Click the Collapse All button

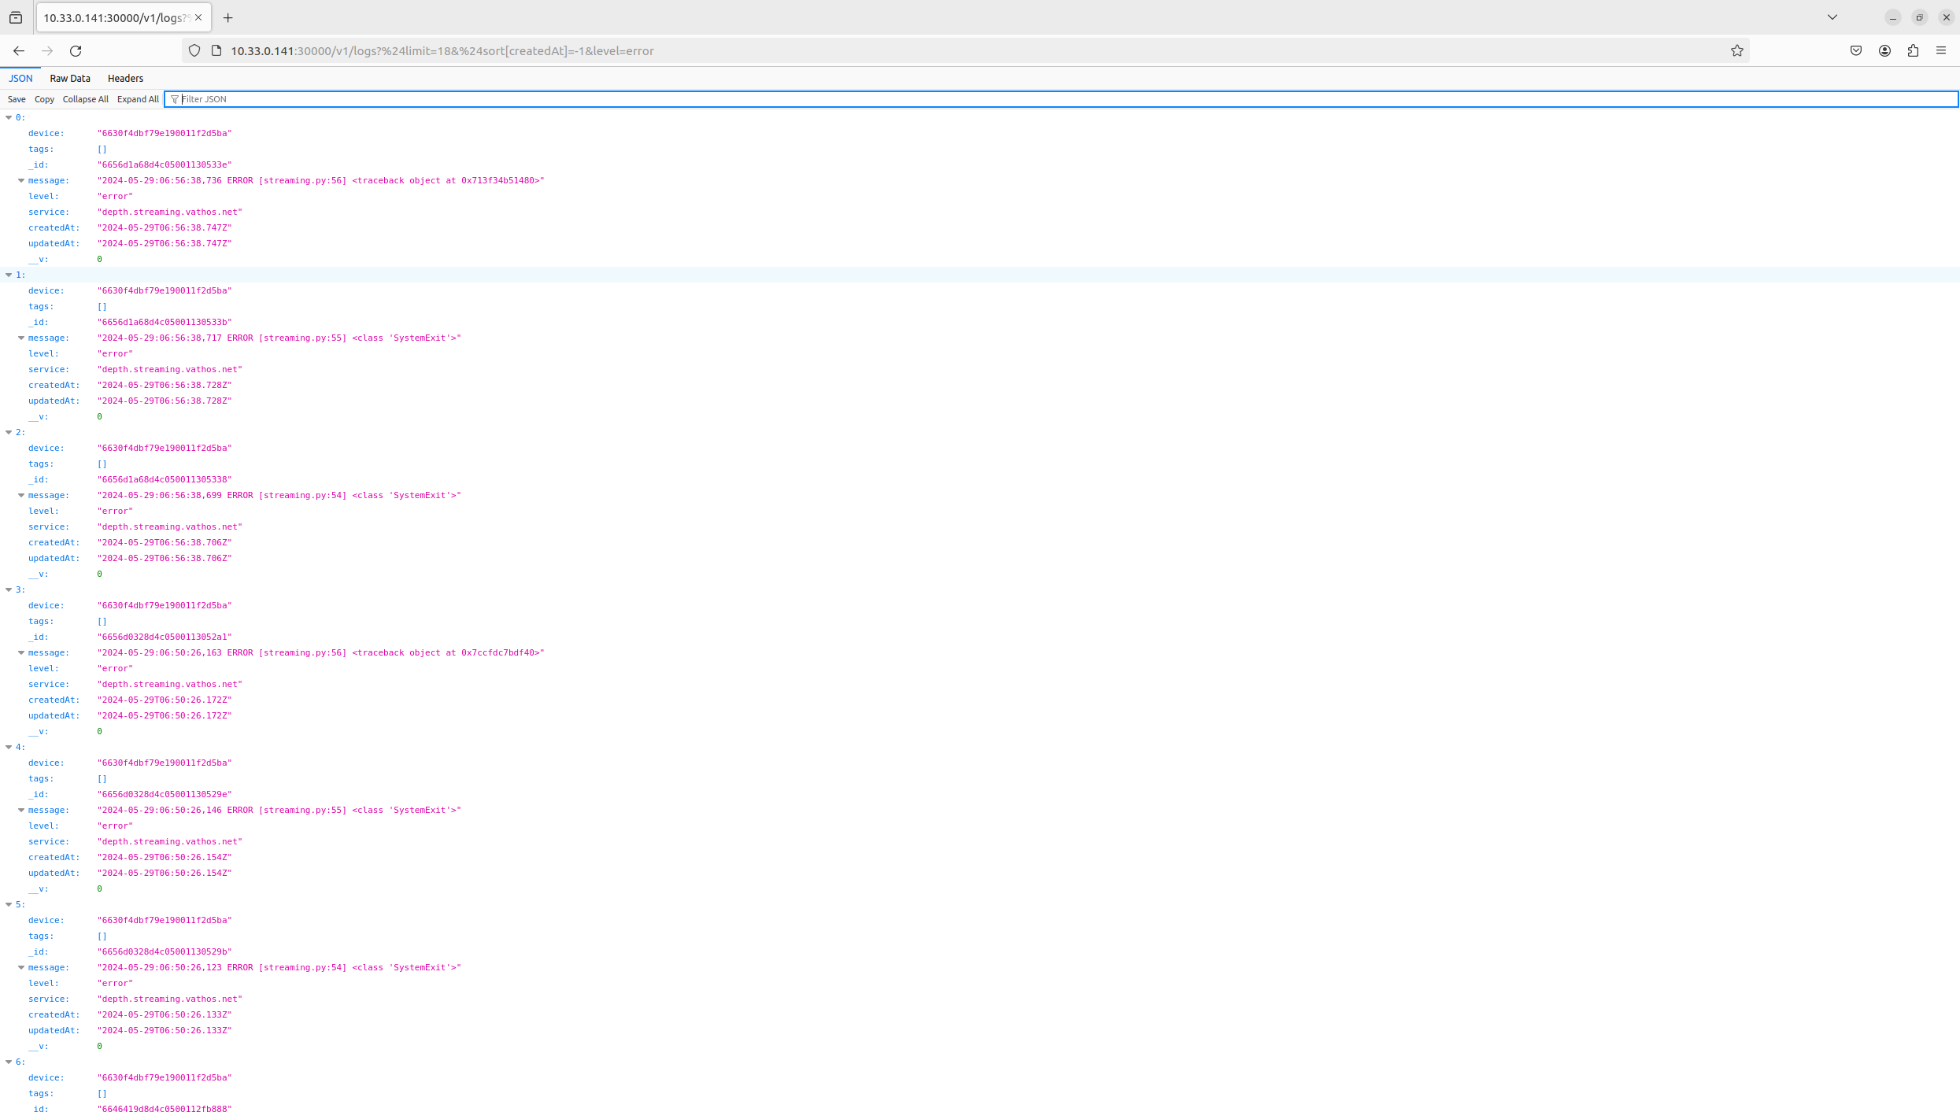(x=85, y=99)
